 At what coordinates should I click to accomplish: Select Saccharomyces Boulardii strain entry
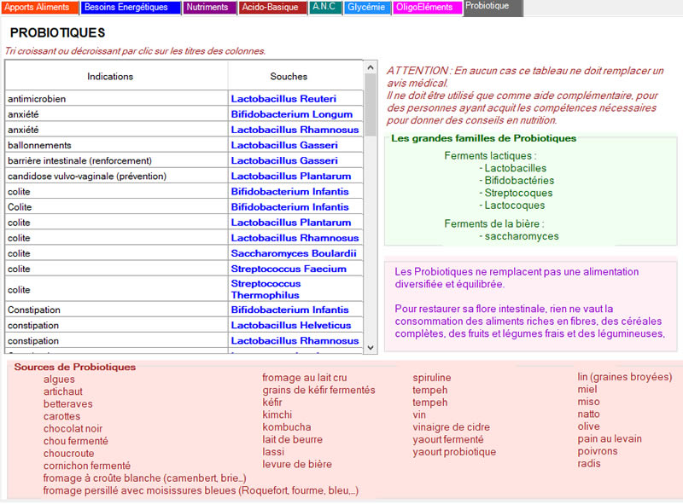(293, 253)
